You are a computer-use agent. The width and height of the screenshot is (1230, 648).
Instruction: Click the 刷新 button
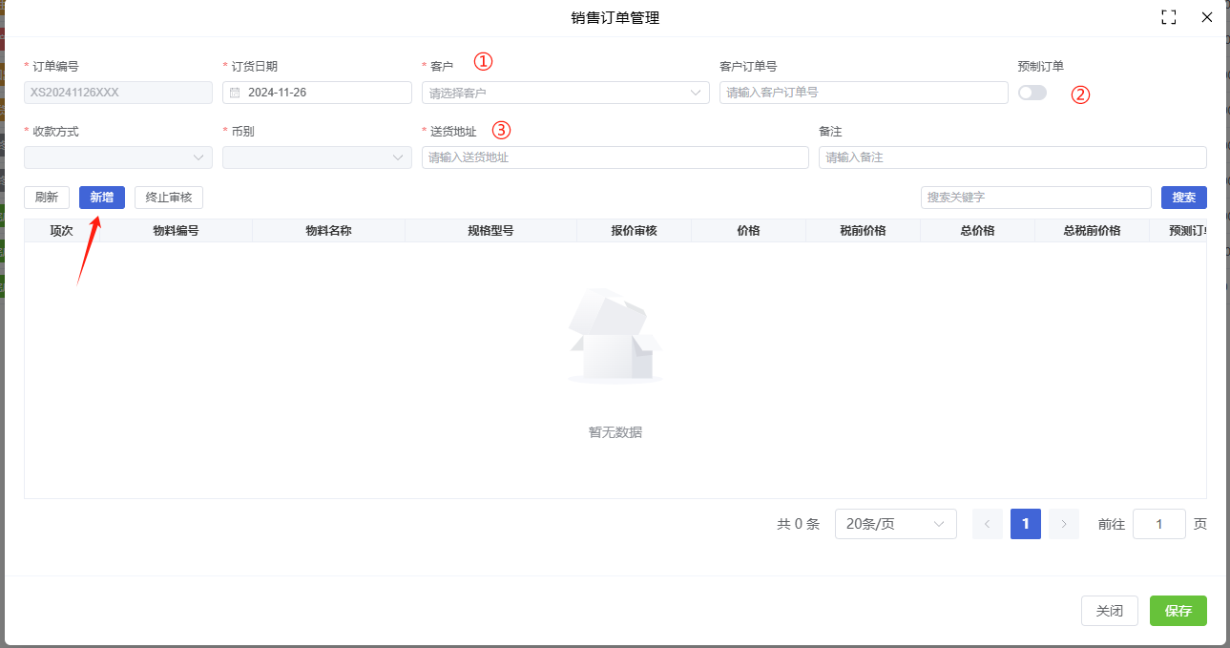(47, 198)
